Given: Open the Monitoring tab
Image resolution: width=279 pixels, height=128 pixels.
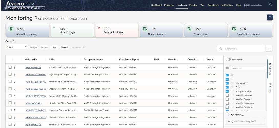Looking at the screenshot, I should 182,5.
